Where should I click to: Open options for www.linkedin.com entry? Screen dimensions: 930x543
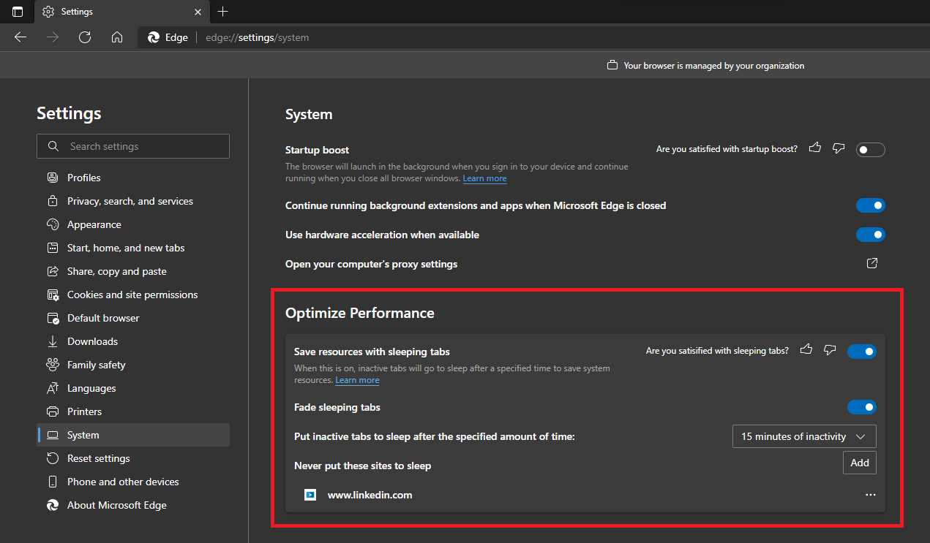pos(870,494)
